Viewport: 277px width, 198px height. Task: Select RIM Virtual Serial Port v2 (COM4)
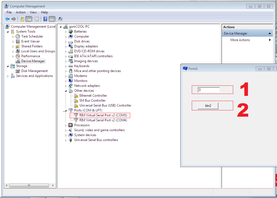pos(103,120)
